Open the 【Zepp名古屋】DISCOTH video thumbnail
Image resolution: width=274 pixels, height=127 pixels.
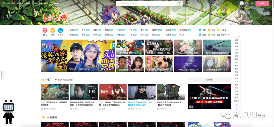click(188, 64)
